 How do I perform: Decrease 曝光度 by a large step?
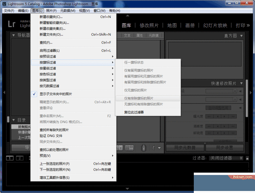point(209,117)
